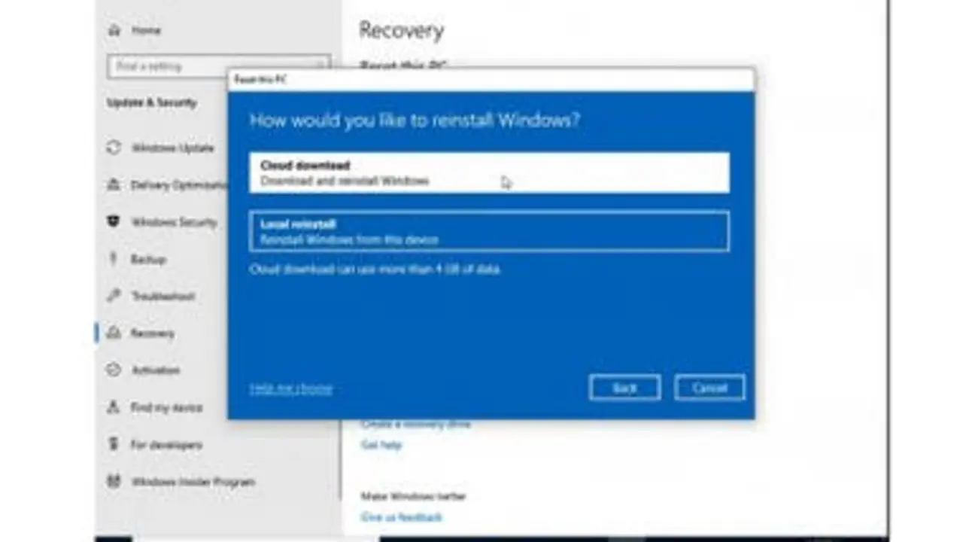Image resolution: width=963 pixels, height=542 pixels.
Task: Click the Find a setting search box
Action: pos(218,66)
